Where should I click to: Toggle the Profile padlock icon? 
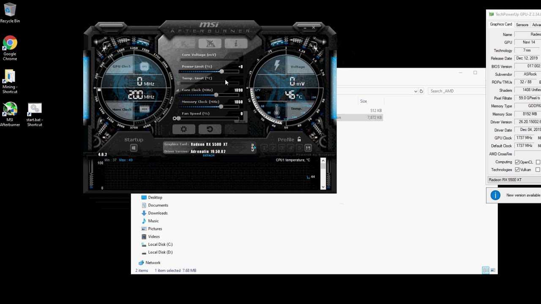[299, 139]
